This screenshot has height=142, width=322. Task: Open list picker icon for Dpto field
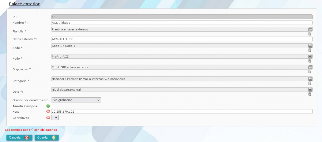tap(310, 89)
